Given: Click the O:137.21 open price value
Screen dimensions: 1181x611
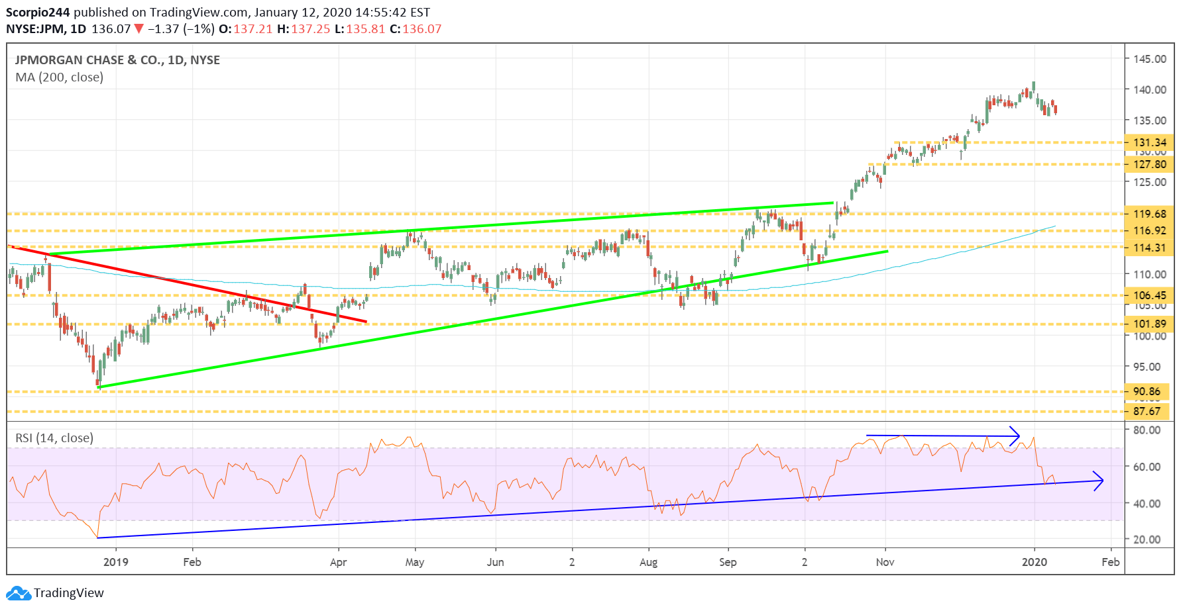Looking at the screenshot, I should (x=245, y=29).
